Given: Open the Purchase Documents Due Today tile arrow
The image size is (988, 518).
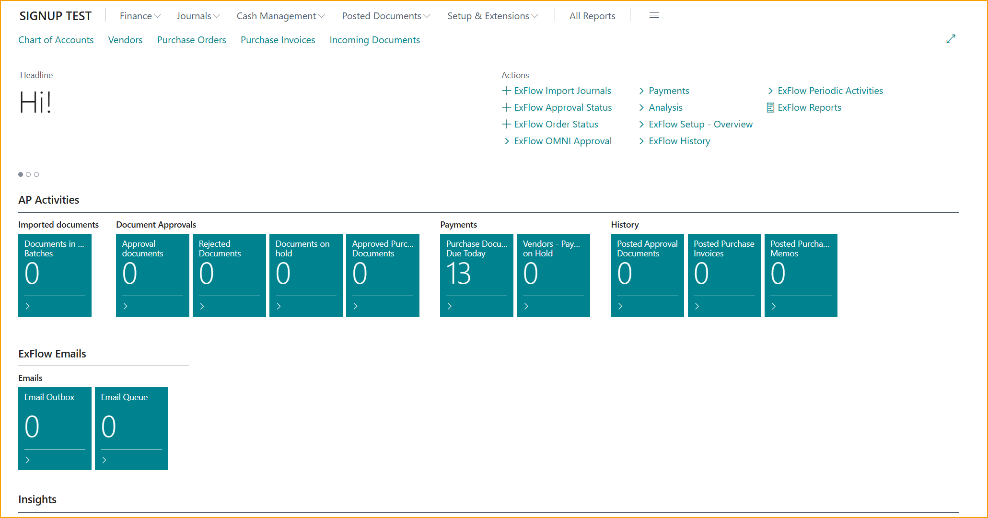Looking at the screenshot, I should click(x=450, y=306).
